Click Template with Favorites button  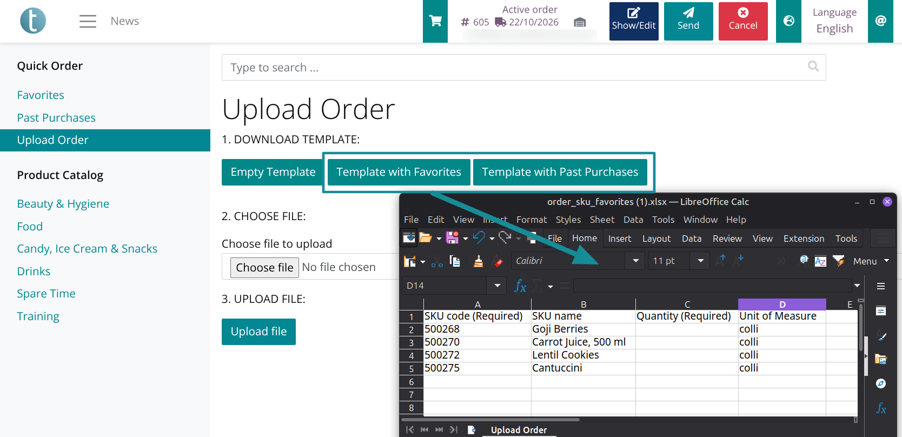tap(399, 172)
